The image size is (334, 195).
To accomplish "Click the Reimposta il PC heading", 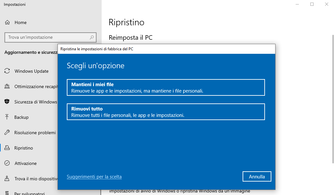I will pos(131,37).
